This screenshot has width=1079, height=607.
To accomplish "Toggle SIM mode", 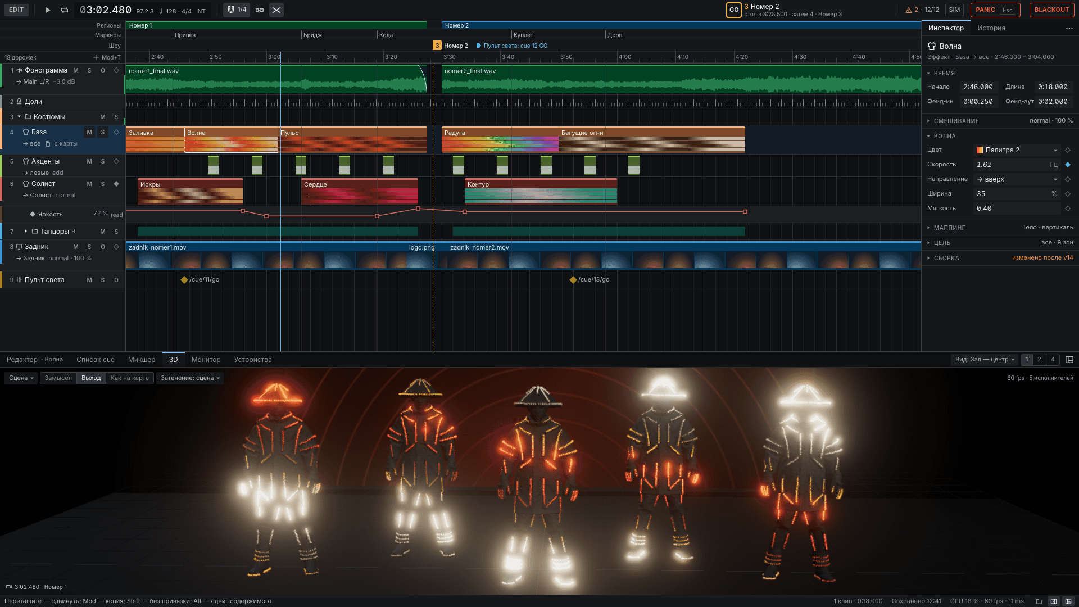I will [x=954, y=10].
